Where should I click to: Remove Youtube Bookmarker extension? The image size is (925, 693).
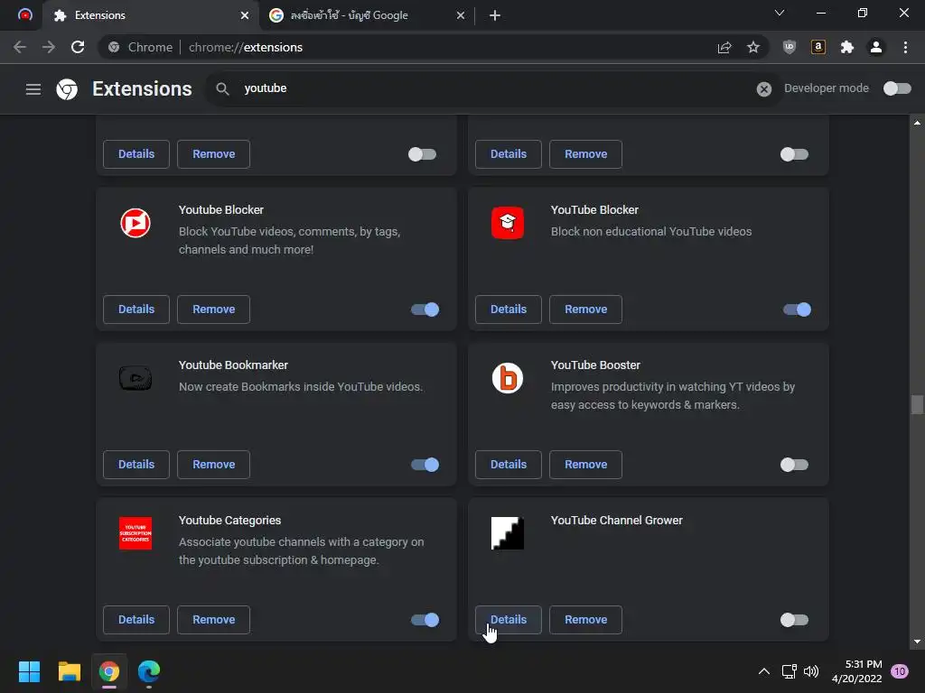[x=213, y=465]
